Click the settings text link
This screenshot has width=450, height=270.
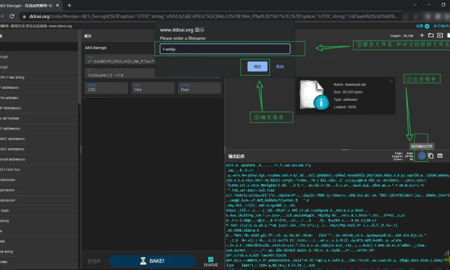(419, 26)
